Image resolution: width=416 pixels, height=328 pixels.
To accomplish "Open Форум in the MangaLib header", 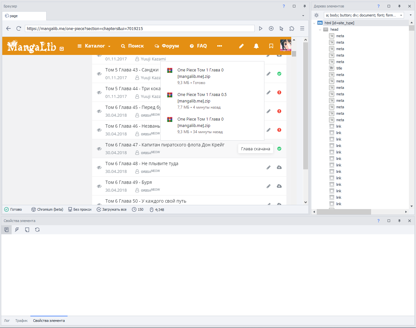I will [x=167, y=46].
